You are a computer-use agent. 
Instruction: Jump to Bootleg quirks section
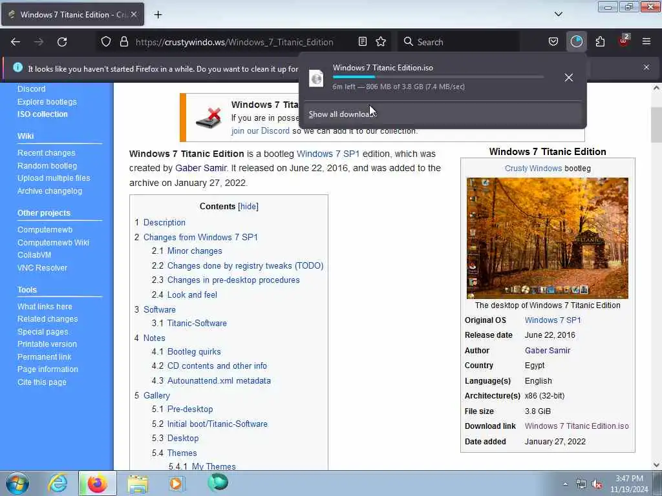194,352
